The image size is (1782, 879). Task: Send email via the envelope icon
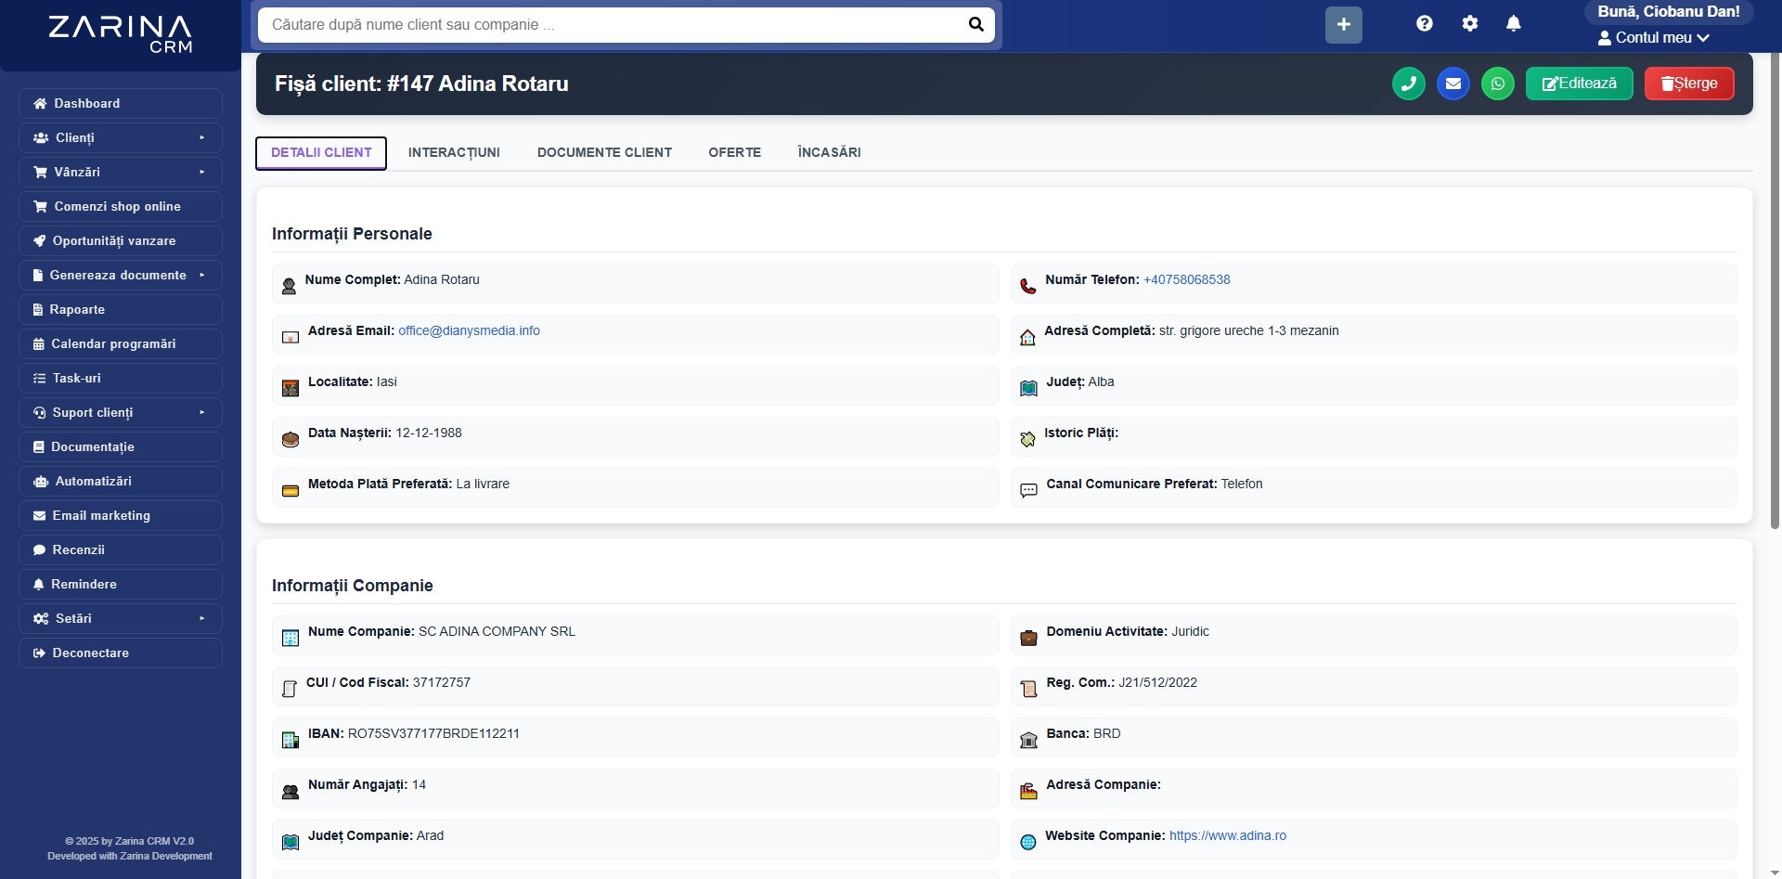tap(1453, 83)
